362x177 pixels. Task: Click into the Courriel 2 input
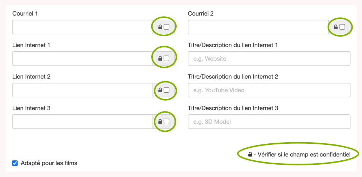tap(258, 27)
